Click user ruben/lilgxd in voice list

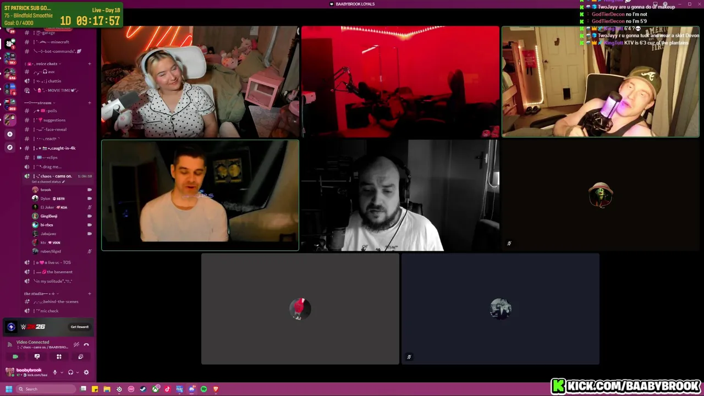click(x=62, y=251)
